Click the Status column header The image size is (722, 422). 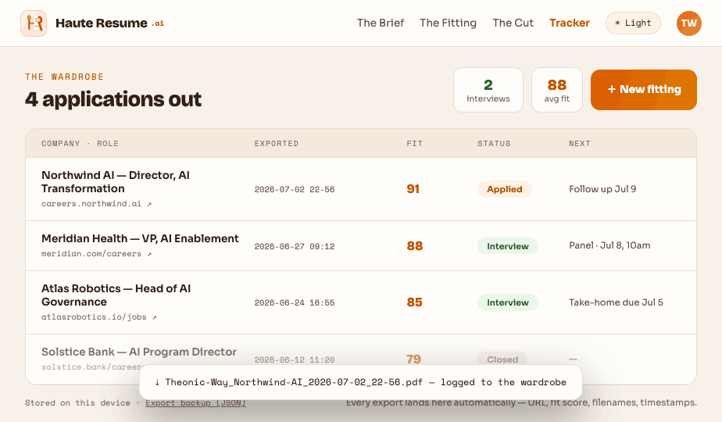pos(494,144)
